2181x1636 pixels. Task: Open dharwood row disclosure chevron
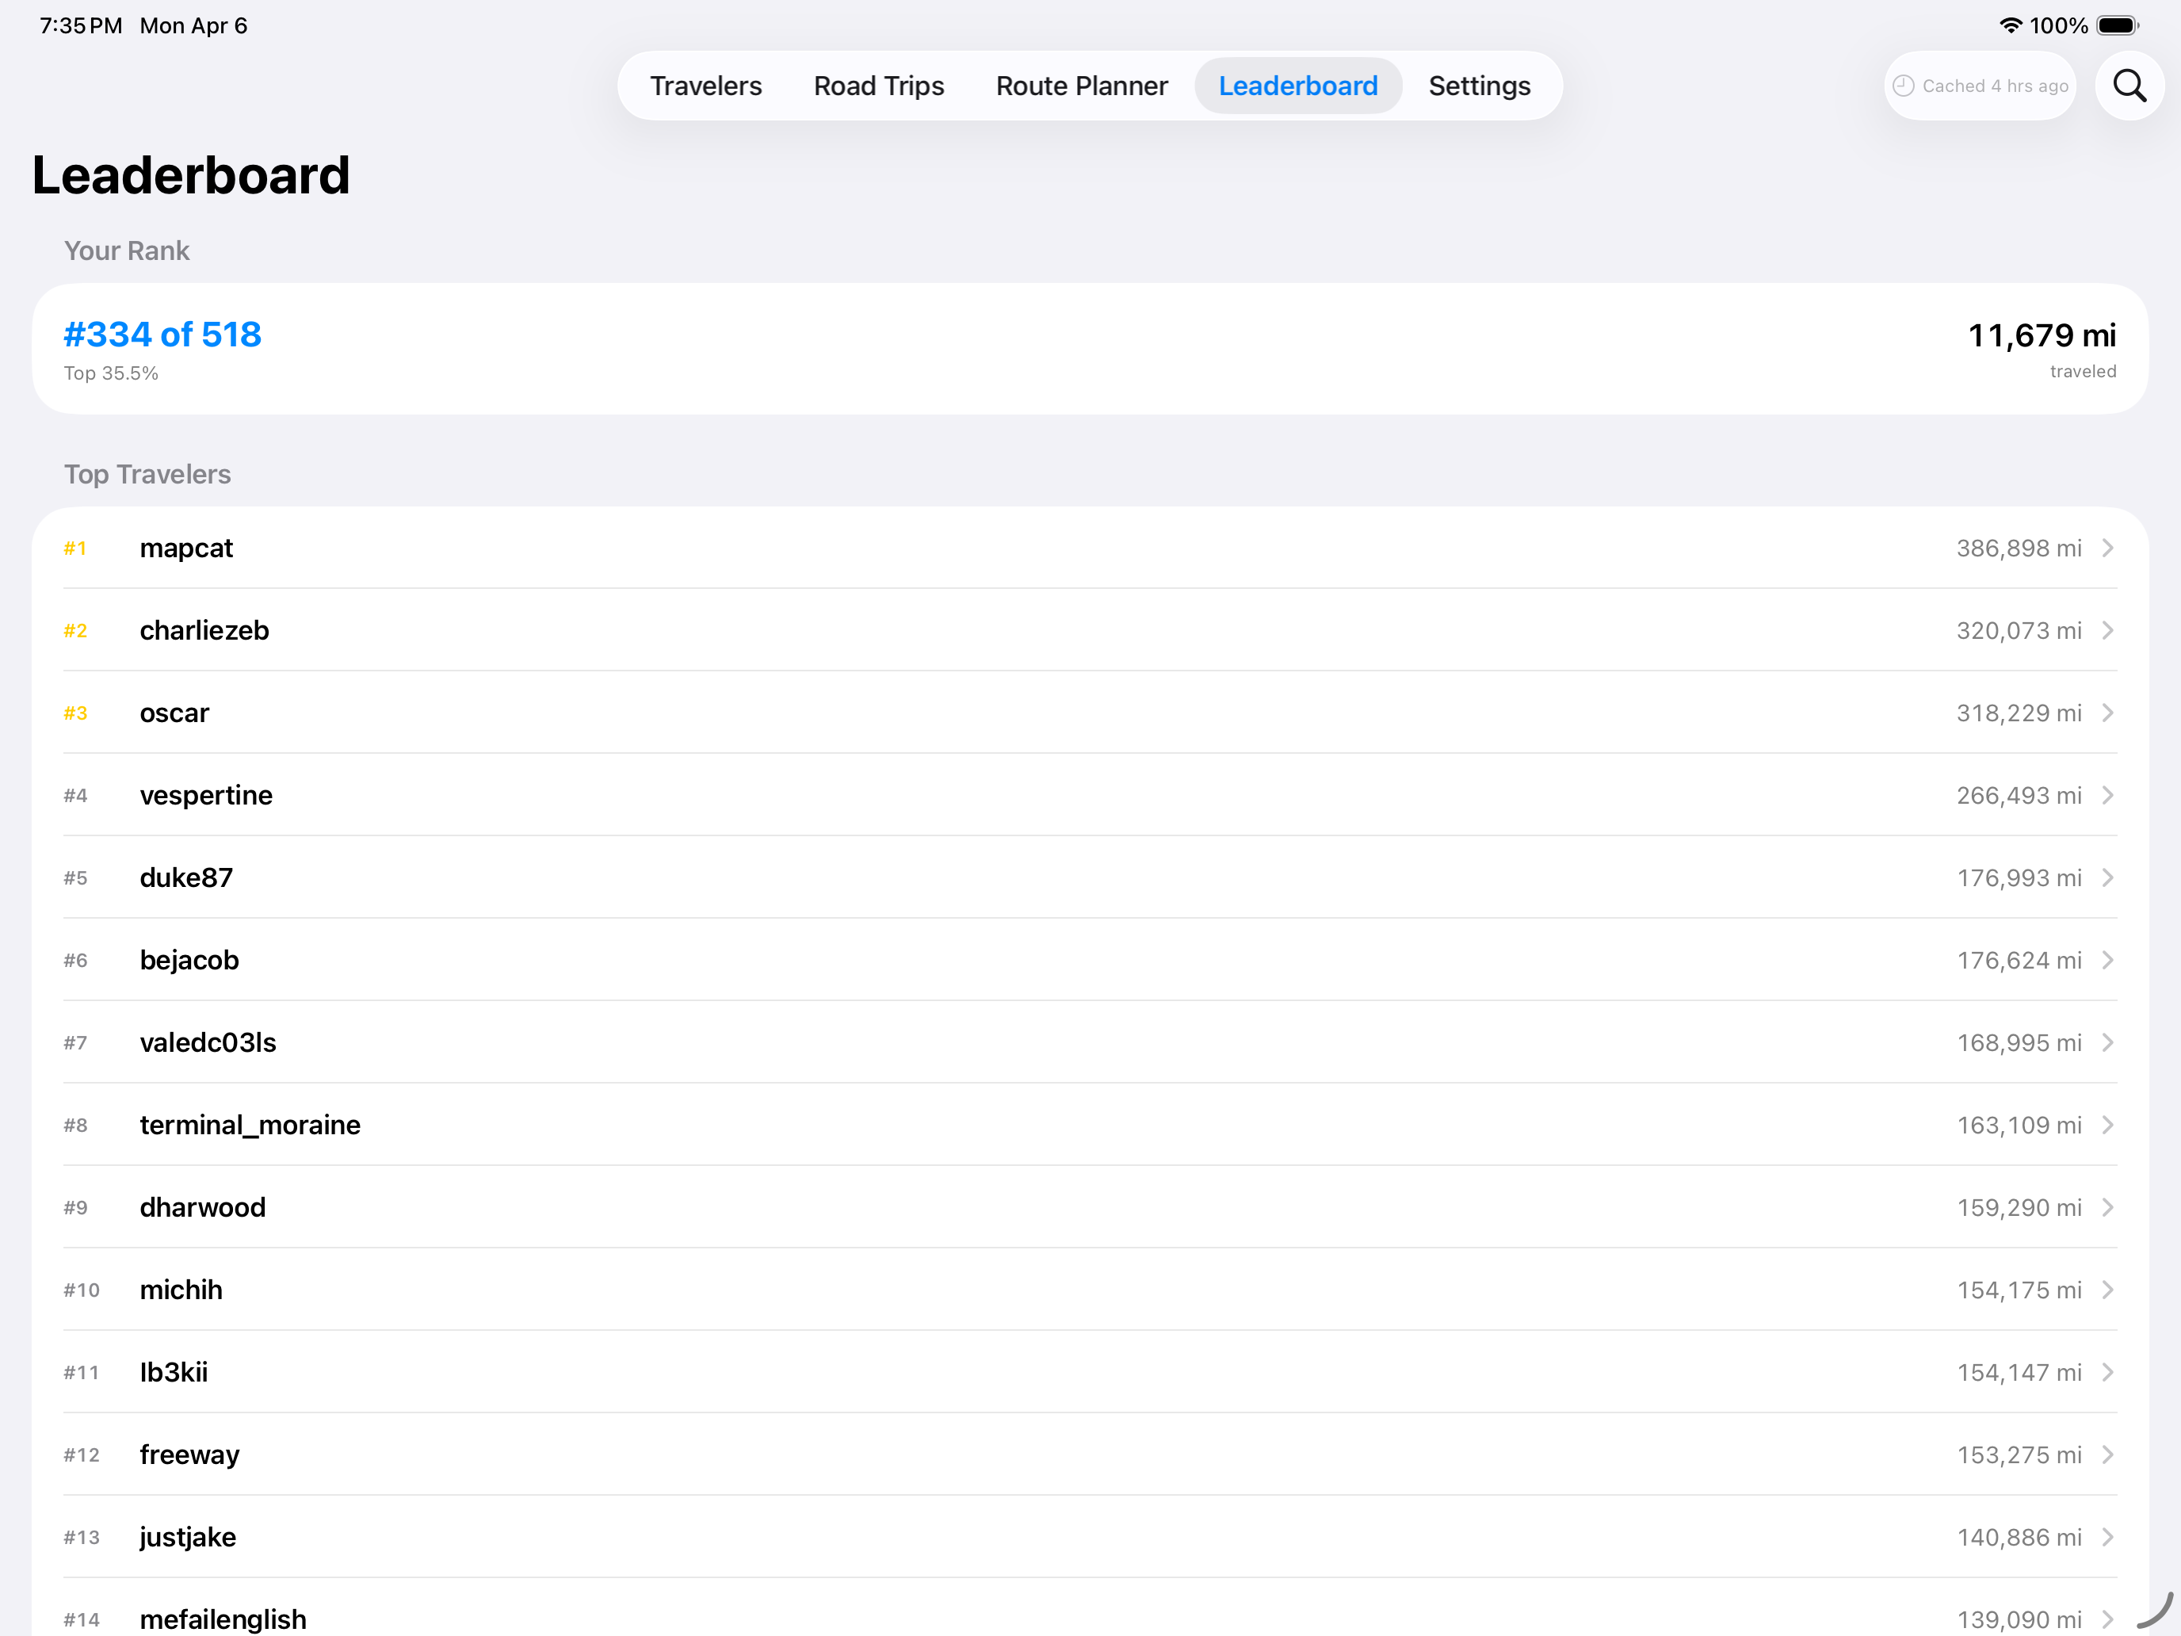click(2107, 1208)
